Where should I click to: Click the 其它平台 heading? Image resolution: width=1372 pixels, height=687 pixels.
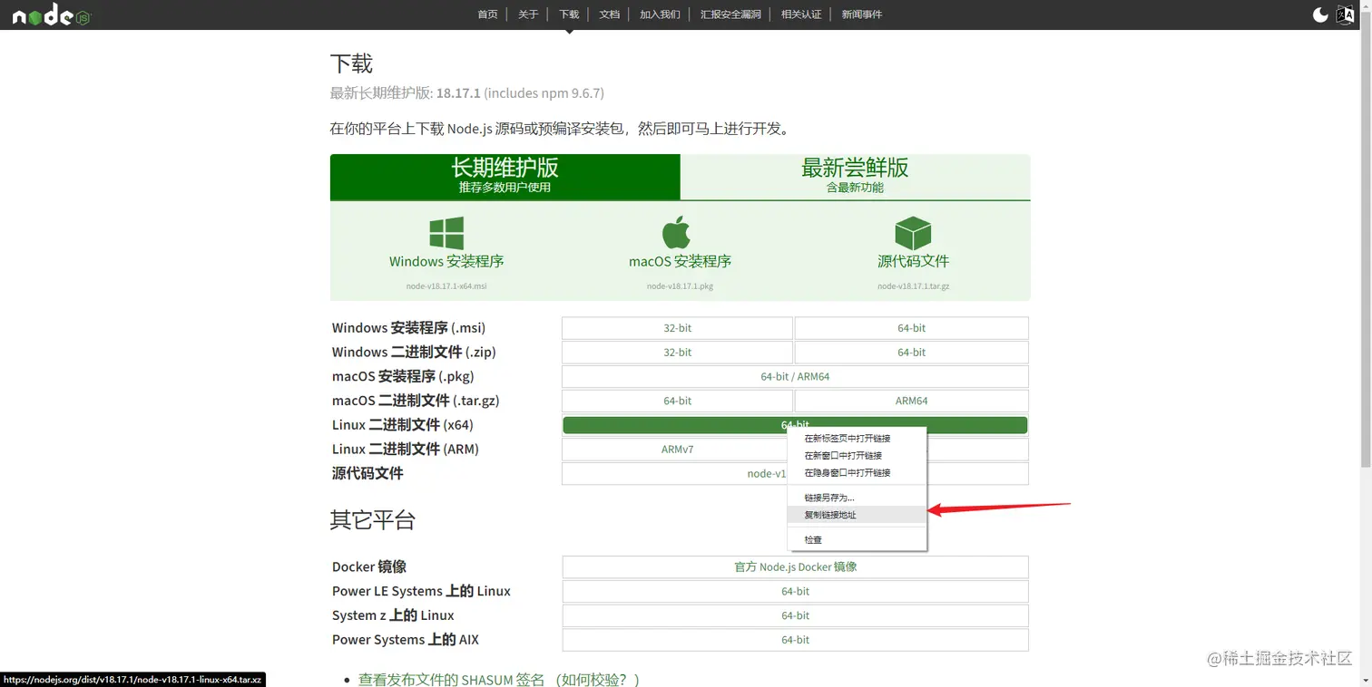click(x=372, y=520)
